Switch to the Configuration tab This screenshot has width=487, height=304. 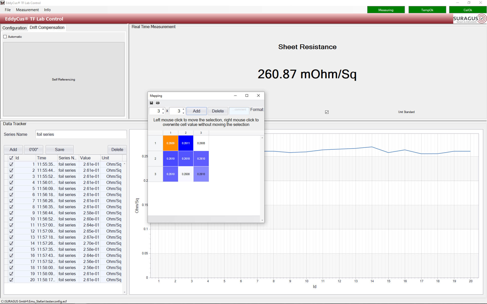coord(14,28)
